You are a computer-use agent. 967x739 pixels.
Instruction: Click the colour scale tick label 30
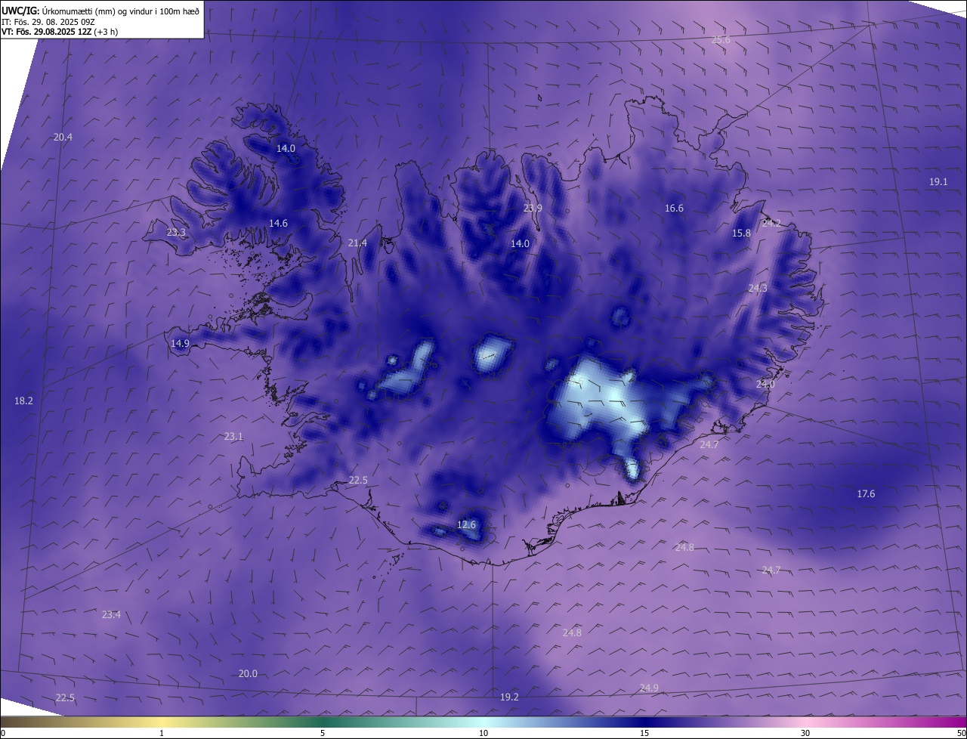tap(805, 733)
